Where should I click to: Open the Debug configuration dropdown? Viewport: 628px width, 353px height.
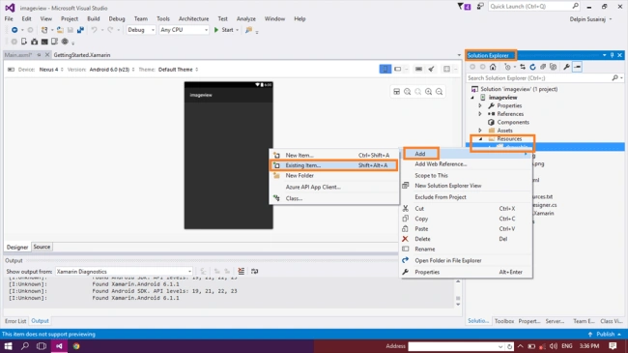pos(141,30)
